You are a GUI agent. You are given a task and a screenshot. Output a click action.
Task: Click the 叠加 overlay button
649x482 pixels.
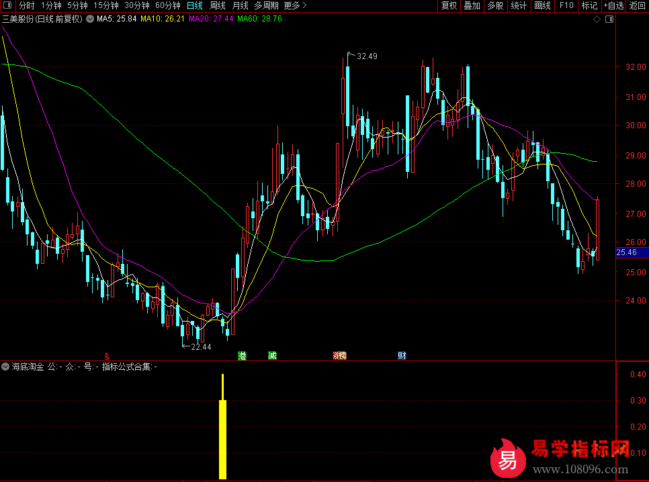[x=472, y=5]
